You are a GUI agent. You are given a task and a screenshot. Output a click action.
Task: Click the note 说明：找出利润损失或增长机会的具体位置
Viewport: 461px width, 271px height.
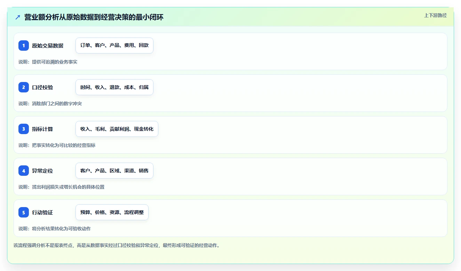[62, 187]
